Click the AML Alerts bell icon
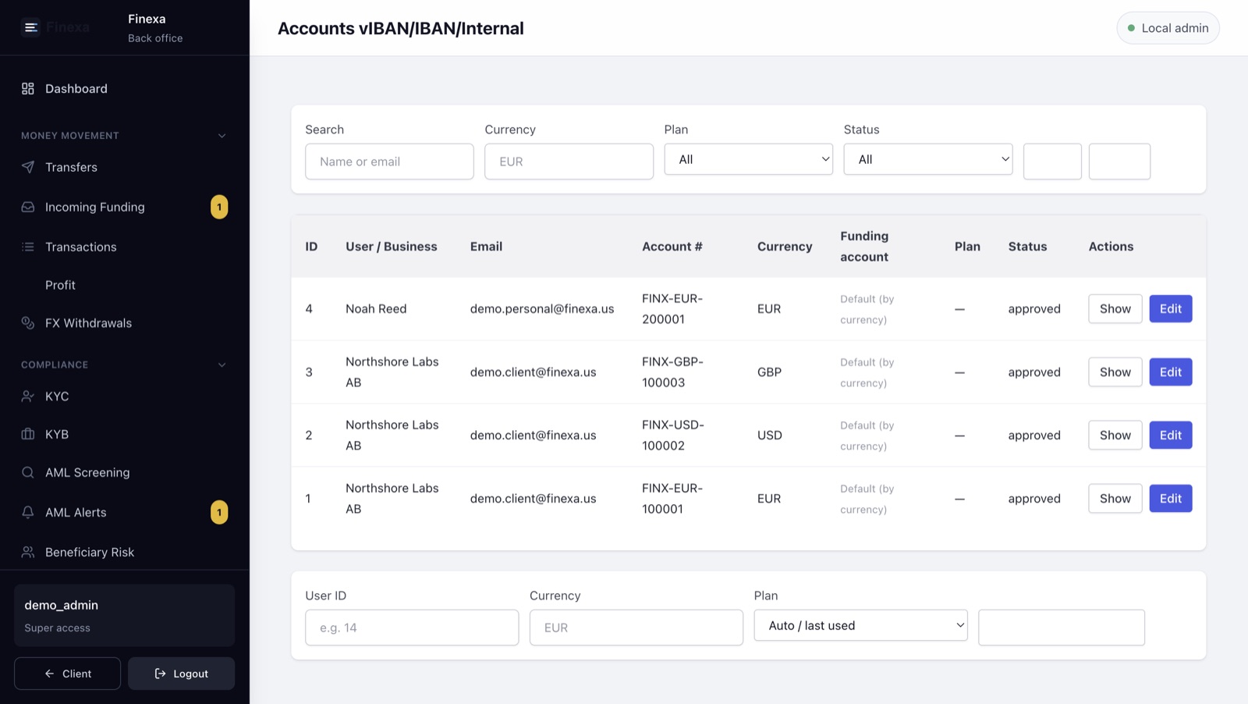 coord(28,513)
